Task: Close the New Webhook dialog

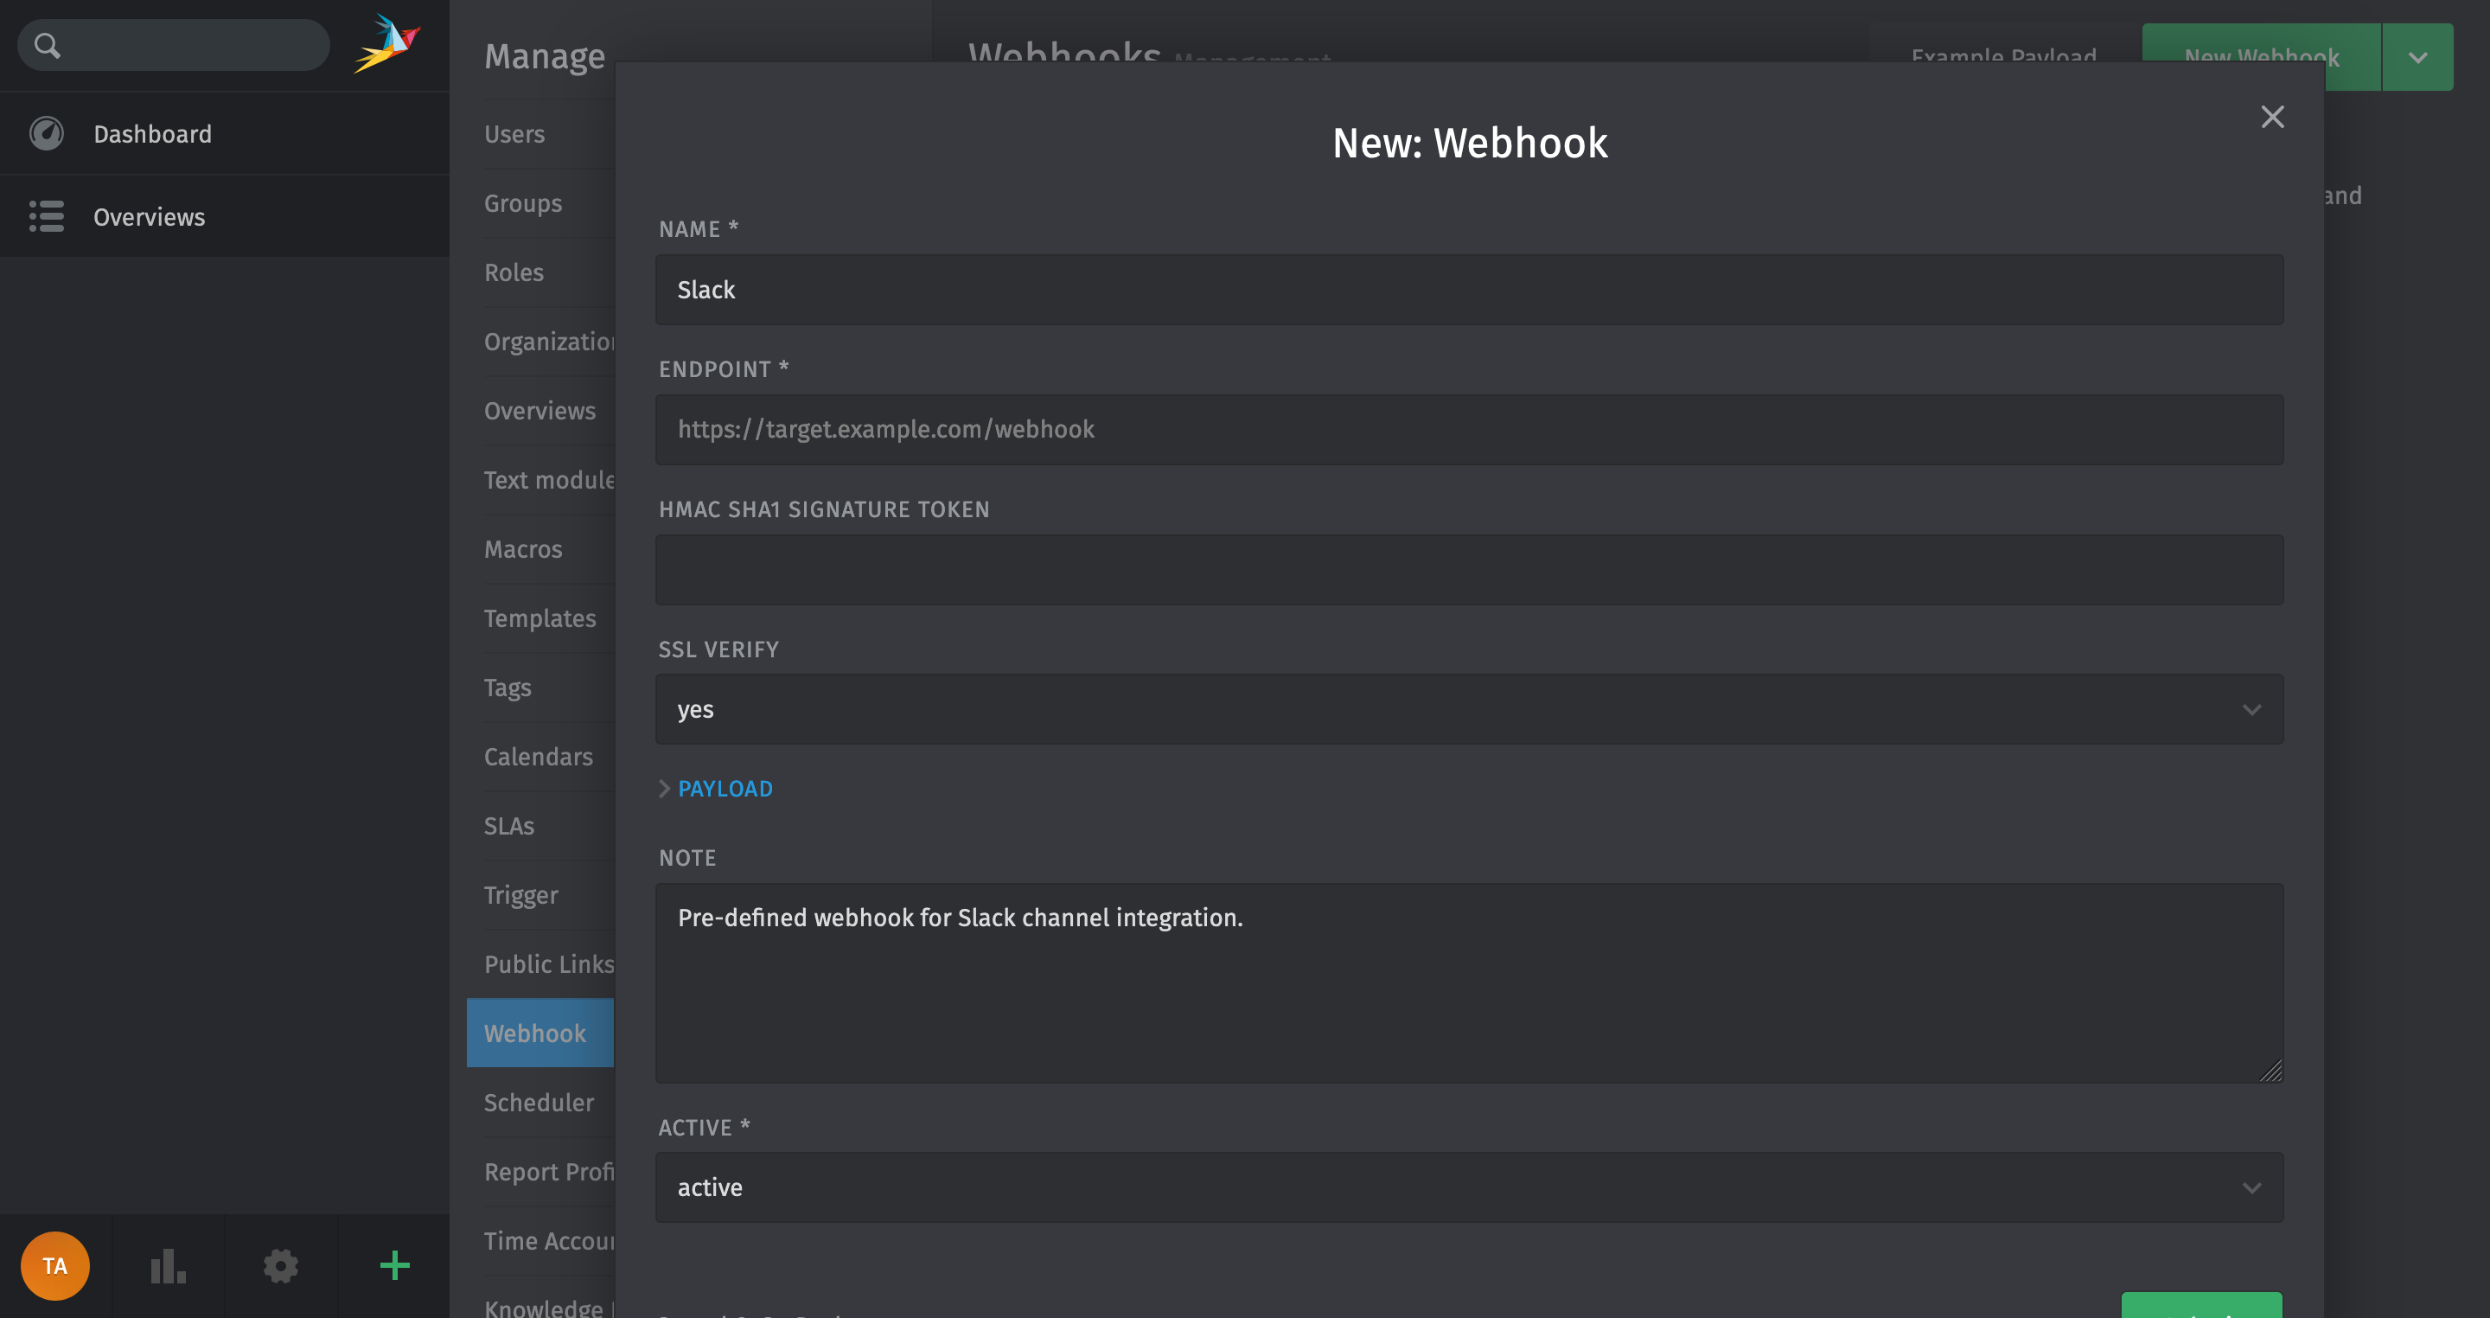Action: coord(2272,117)
